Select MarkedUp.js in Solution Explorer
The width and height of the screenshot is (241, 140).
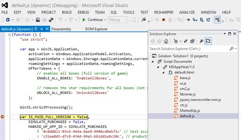pos(190,111)
